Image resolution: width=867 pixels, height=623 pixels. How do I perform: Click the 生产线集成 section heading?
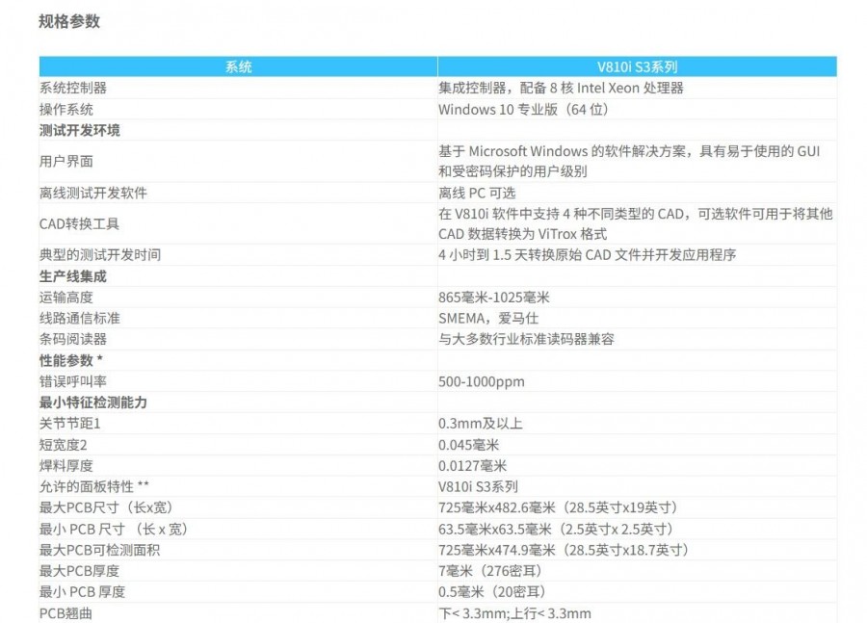pos(72,276)
